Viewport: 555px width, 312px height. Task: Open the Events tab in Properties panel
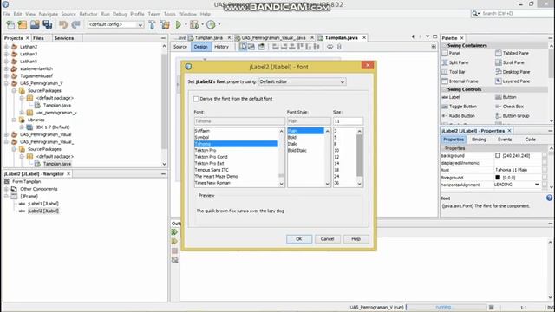(505, 140)
